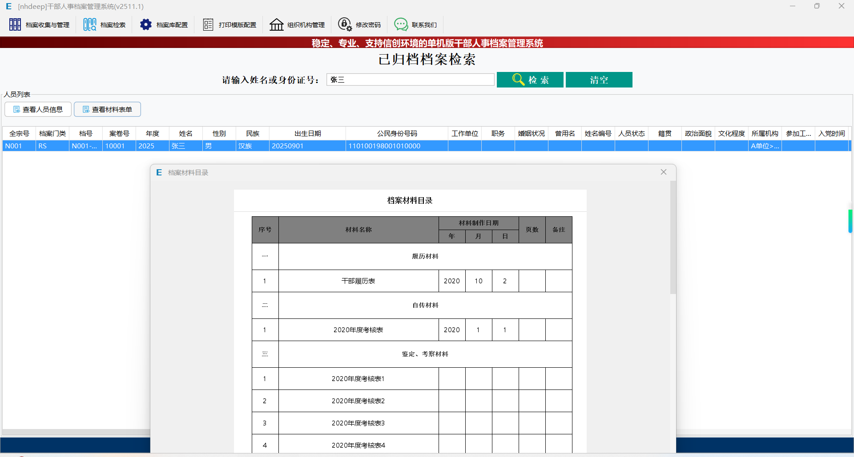This screenshot has width=854, height=457.
Task: Select the 张三 record row
Action: [185, 146]
